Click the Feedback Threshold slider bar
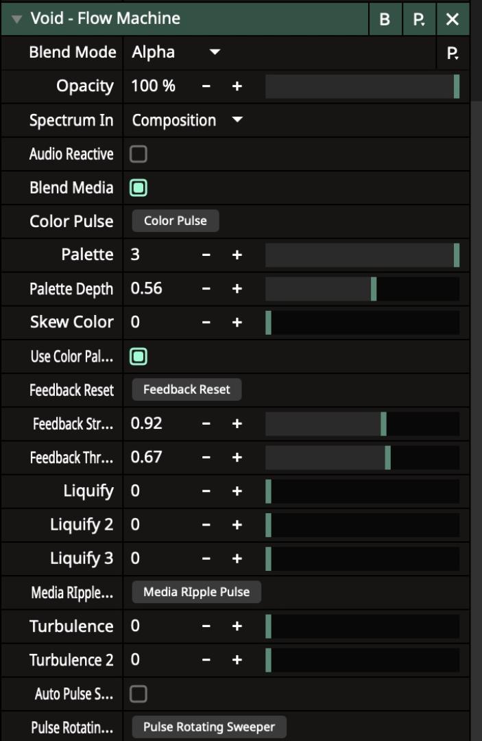 tap(362, 457)
